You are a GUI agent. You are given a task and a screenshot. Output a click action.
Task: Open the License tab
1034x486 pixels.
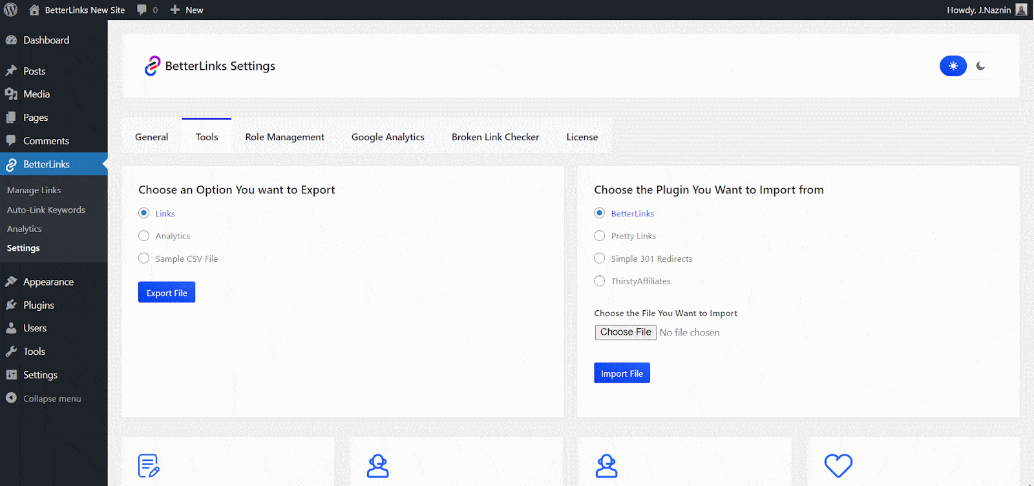(582, 137)
